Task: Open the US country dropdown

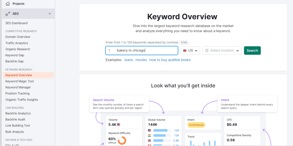Action: coord(190,50)
